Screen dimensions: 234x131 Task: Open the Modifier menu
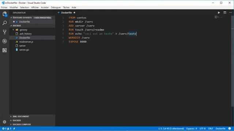point(14,7)
